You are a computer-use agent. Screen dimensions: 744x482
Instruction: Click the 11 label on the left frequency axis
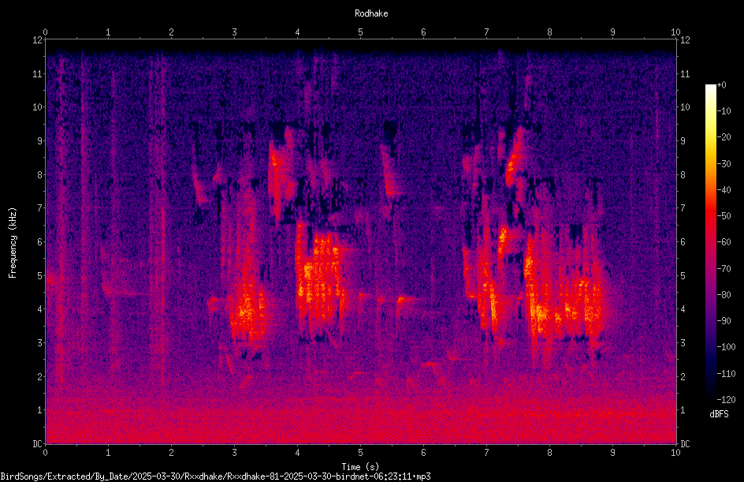click(38, 73)
